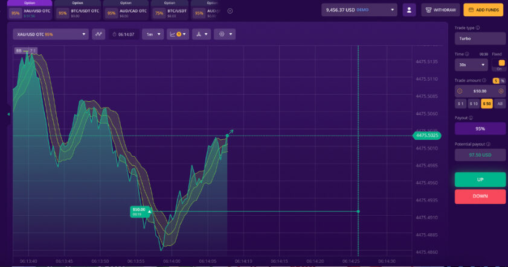This screenshot has width=508, height=267.
Task: Click the trade expiry endpoint dot on chart
Action: tap(358, 212)
